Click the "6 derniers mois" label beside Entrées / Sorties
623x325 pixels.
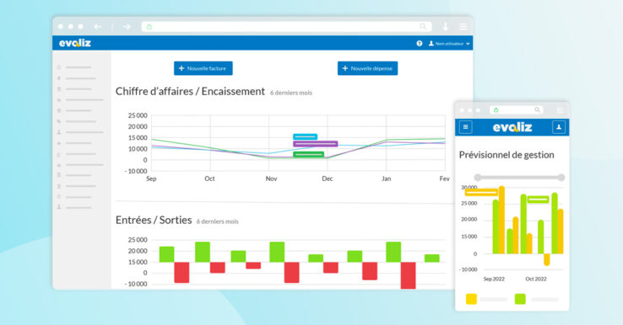click(217, 221)
